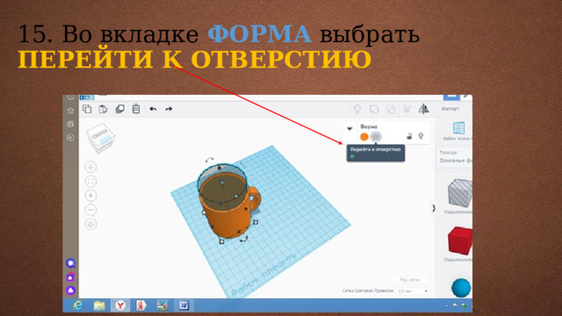Open Microsoft Word from the taskbar
The height and width of the screenshot is (316, 562).
(184, 305)
